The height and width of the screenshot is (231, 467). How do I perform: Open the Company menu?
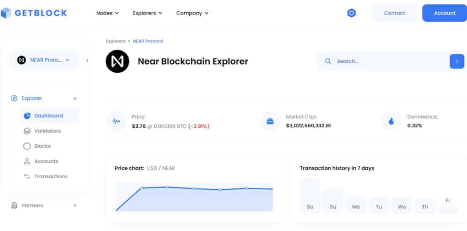[x=192, y=13]
